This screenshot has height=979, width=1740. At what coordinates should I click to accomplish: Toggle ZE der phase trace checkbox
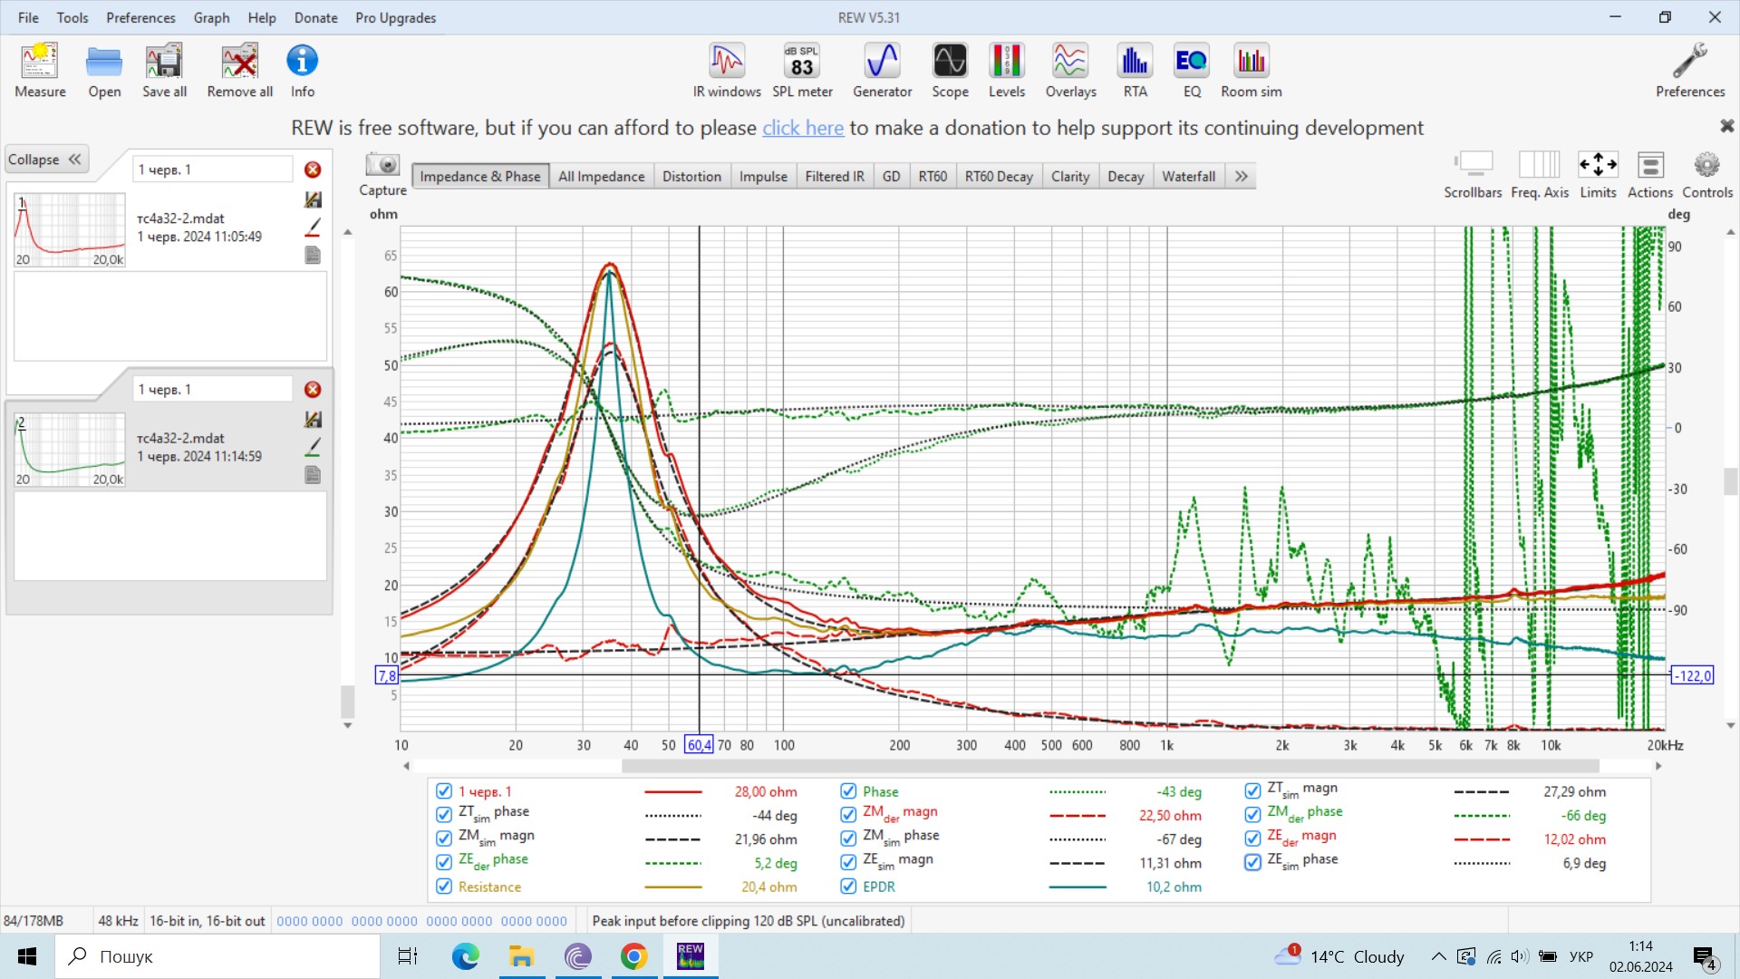[444, 862]
